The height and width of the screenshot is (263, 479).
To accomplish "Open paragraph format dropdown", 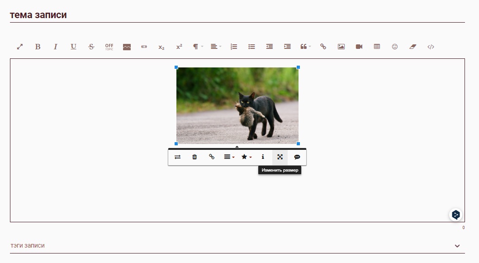I will 198,47.
